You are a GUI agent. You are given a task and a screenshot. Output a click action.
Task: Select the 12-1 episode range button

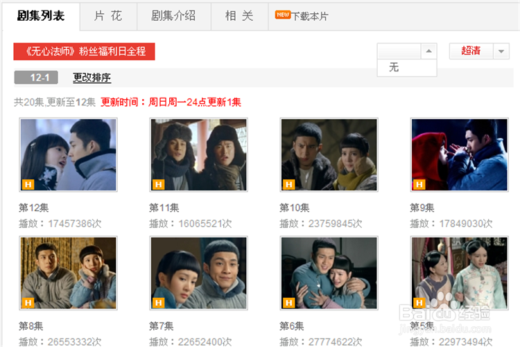click(36, 78)
